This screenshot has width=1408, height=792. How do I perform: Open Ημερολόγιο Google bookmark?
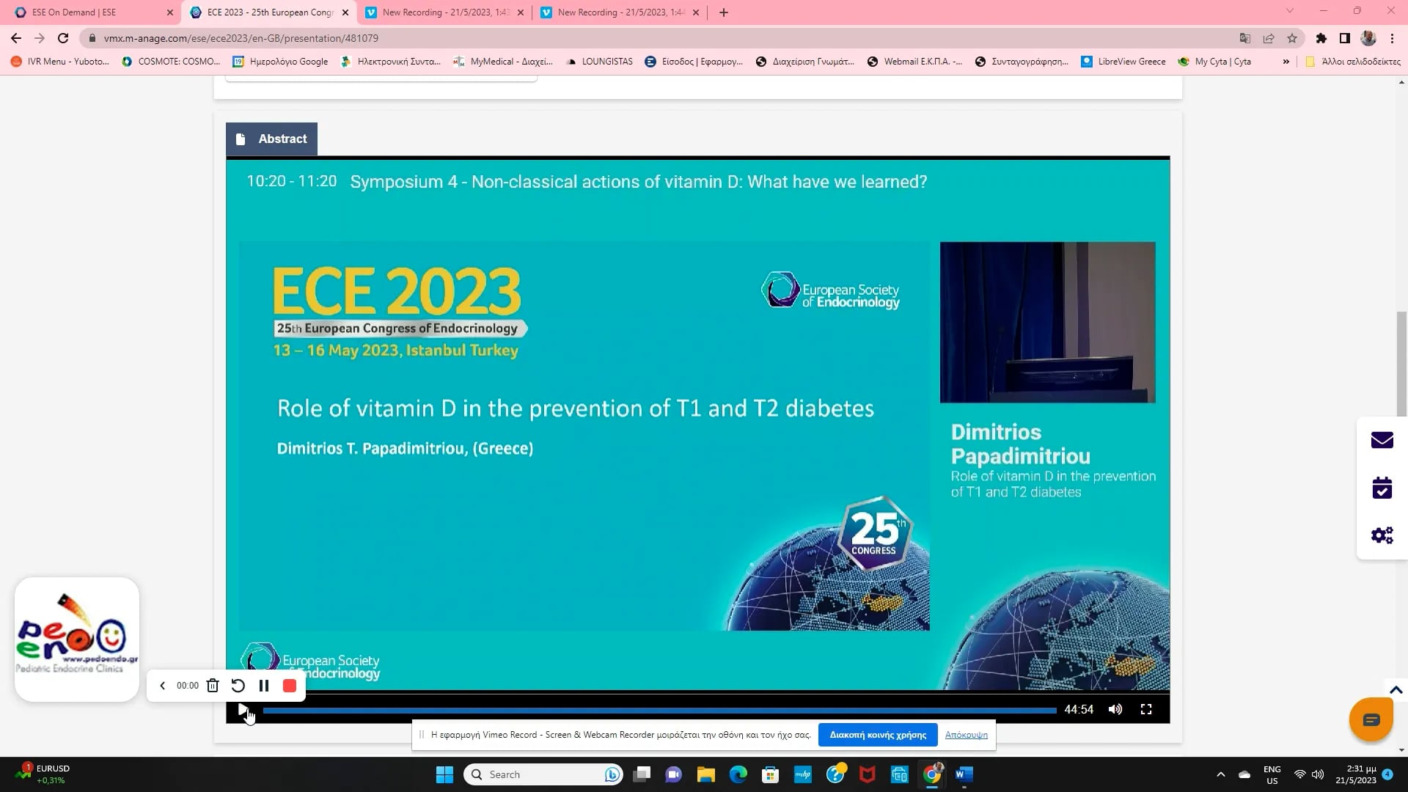point(280,62)
